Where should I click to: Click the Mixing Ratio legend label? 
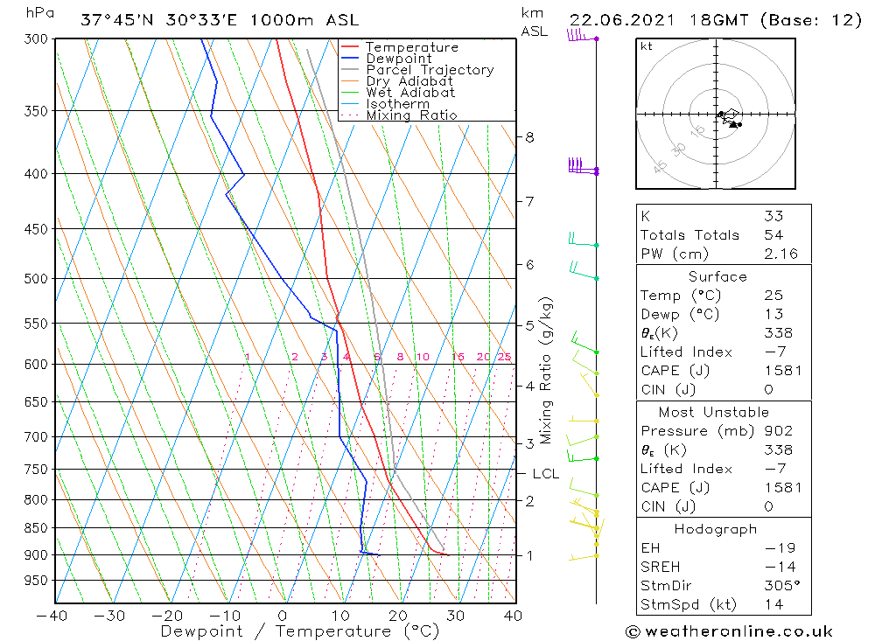tap(412, 115)
